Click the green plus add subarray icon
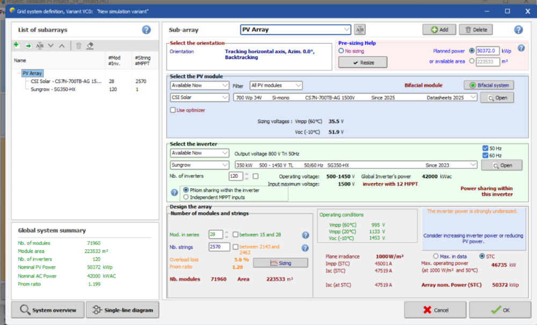This screenshot has height=325, width=537. coord(17,46)
